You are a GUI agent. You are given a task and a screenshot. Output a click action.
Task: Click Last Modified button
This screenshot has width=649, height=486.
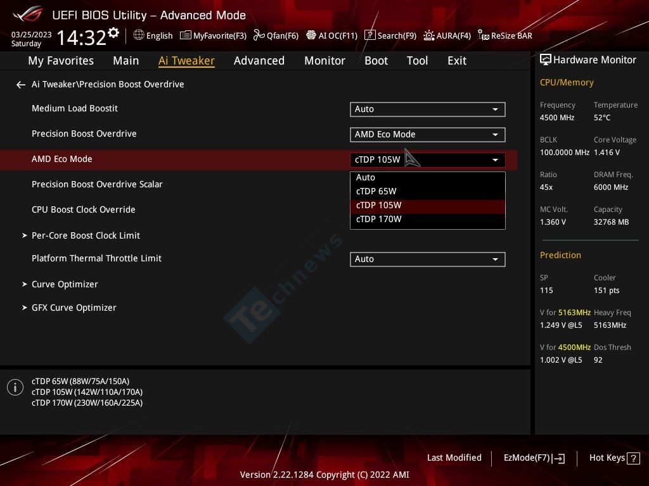pyautogui.click(x=454, y=458)
